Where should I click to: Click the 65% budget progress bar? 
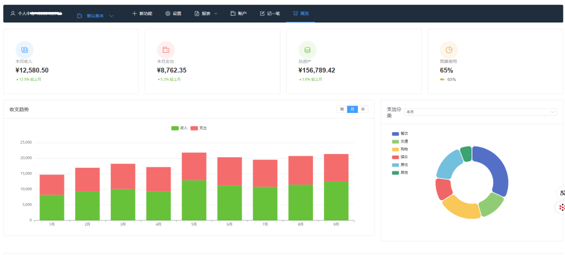(443, 79)
